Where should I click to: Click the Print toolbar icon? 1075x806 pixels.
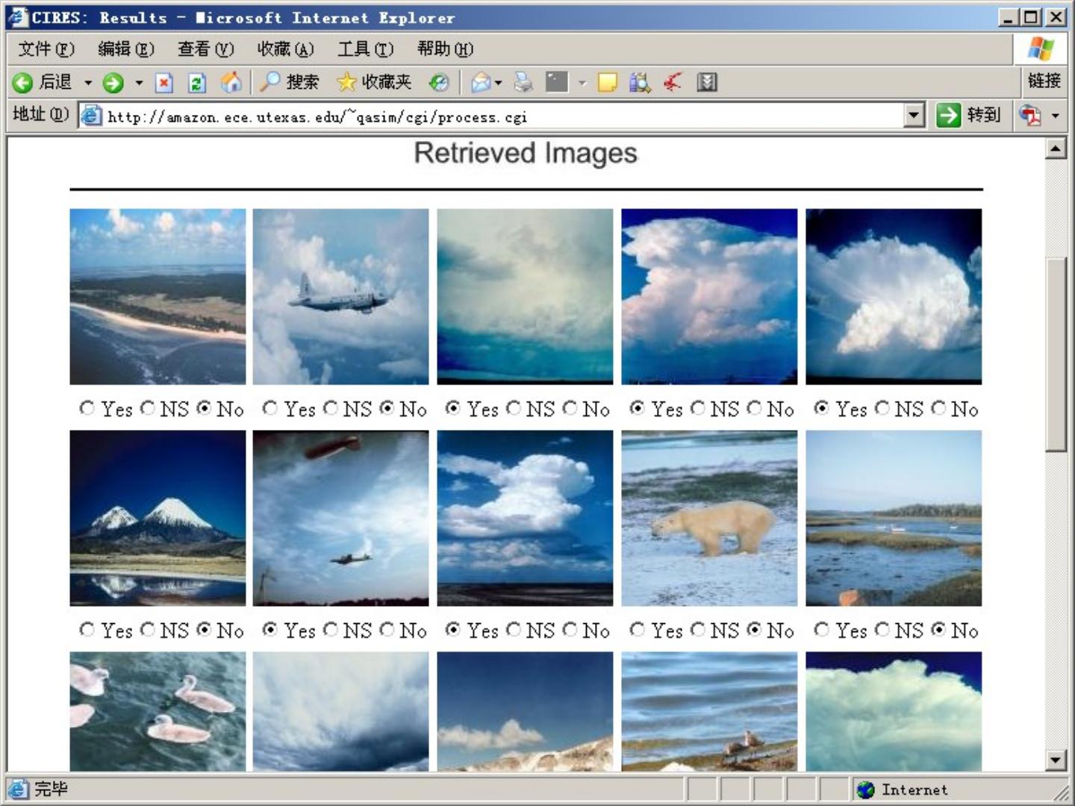tap(523, 82)
